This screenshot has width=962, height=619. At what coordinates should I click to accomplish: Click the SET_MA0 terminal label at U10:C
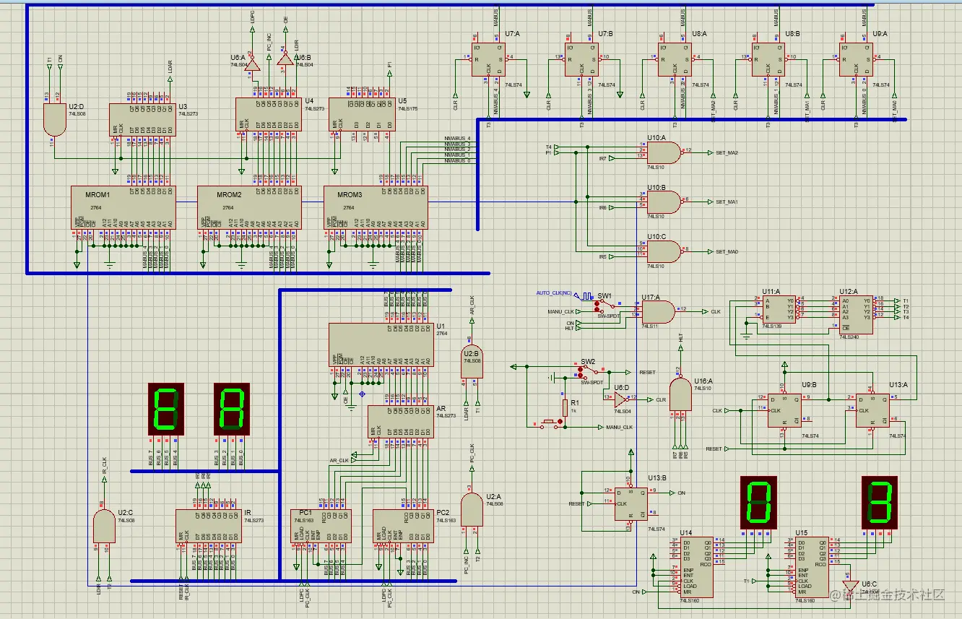[x=727, y=251]
